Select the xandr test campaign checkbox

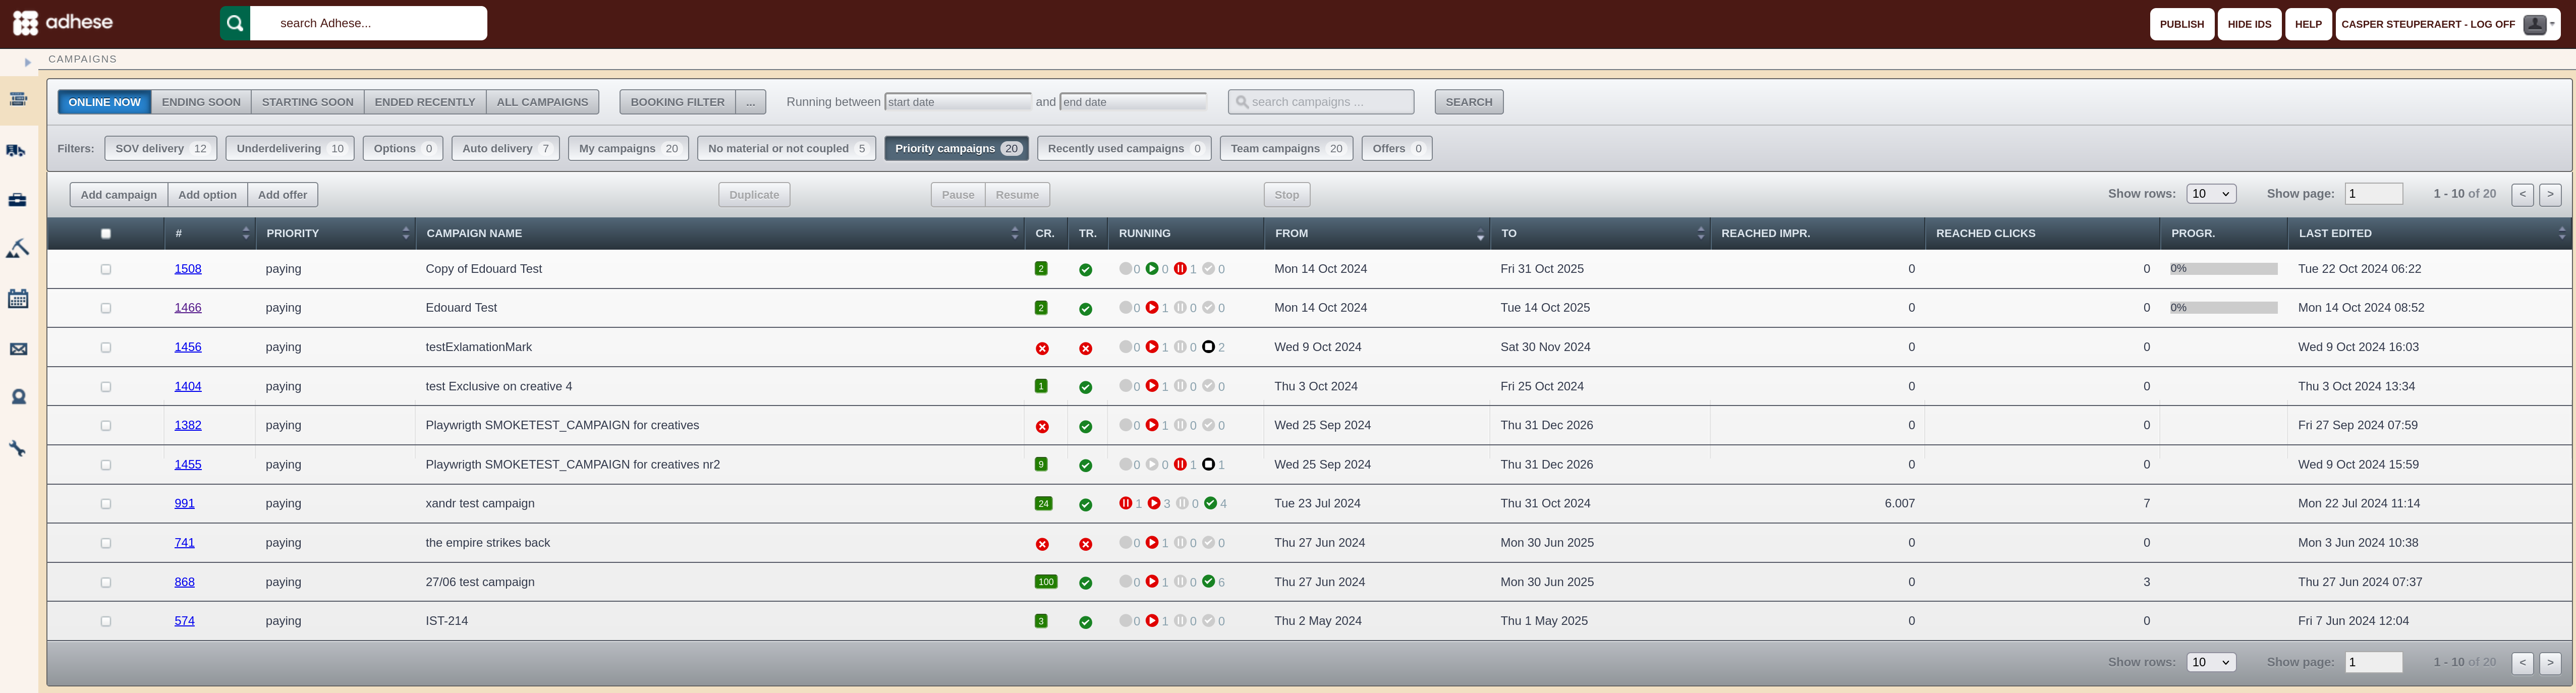pos(106,504)
